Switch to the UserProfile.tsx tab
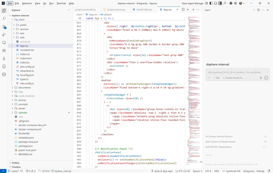 pyautogui.click(x=144, y=10)
